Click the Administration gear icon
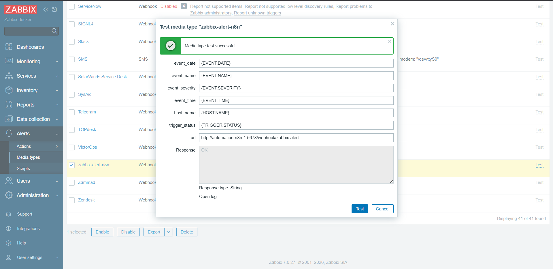 [x=9, y=195]
